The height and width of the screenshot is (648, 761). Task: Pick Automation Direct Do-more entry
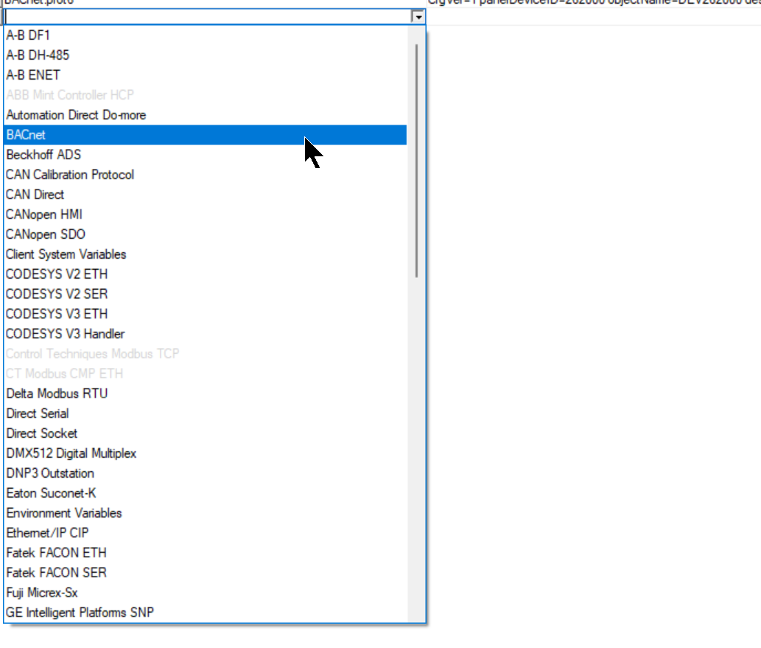point(206,115)
